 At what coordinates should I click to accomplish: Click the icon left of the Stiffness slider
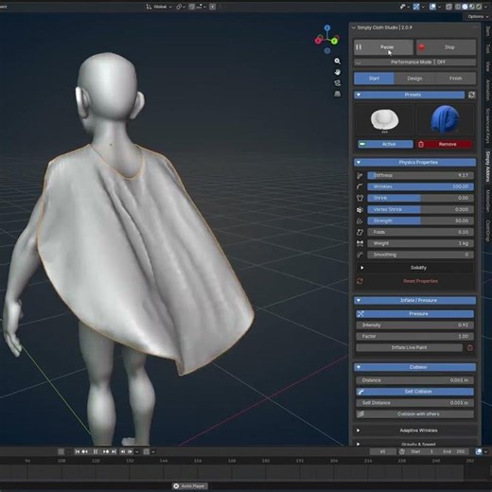[360, 176]
